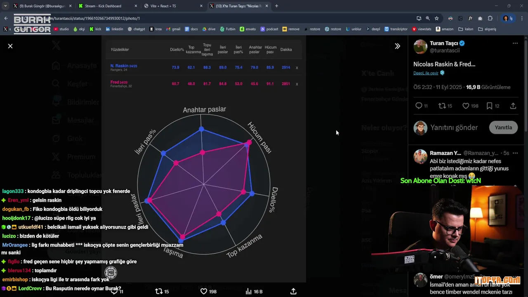Image resolution: width=528 pixels, height=297 pixels.
Task: Open the podcast bookmark
Action: 269,29
